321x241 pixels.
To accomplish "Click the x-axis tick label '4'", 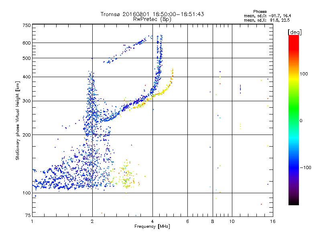I will coord(152,221).
